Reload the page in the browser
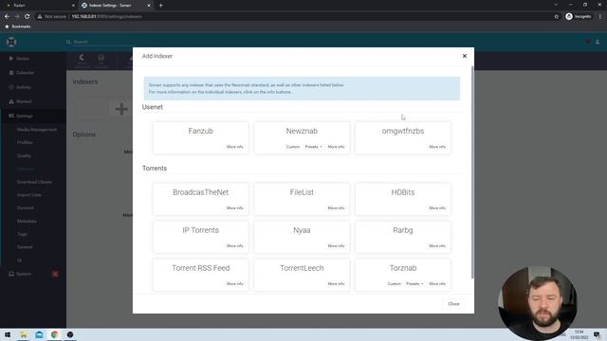The image size is (607, 341). click(x=28, y=17)
